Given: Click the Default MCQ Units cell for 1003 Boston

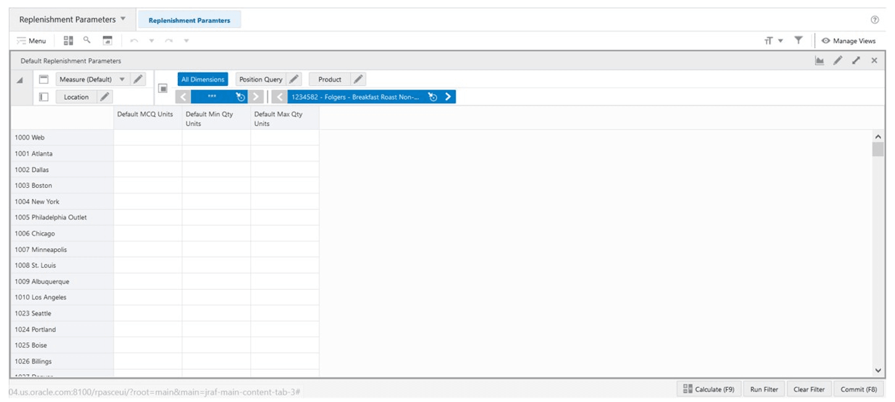Looking at the screenshot, I should 147,185.
